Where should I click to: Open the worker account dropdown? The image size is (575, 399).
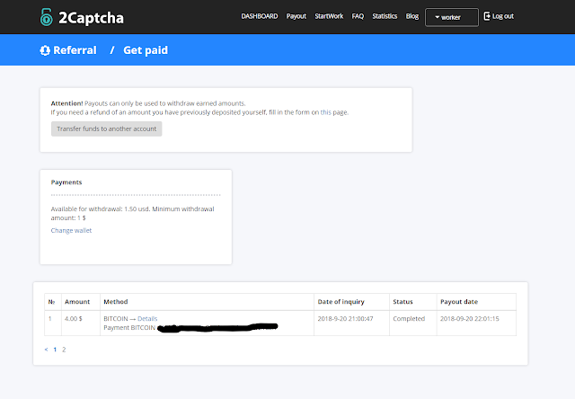click(451, 17)
